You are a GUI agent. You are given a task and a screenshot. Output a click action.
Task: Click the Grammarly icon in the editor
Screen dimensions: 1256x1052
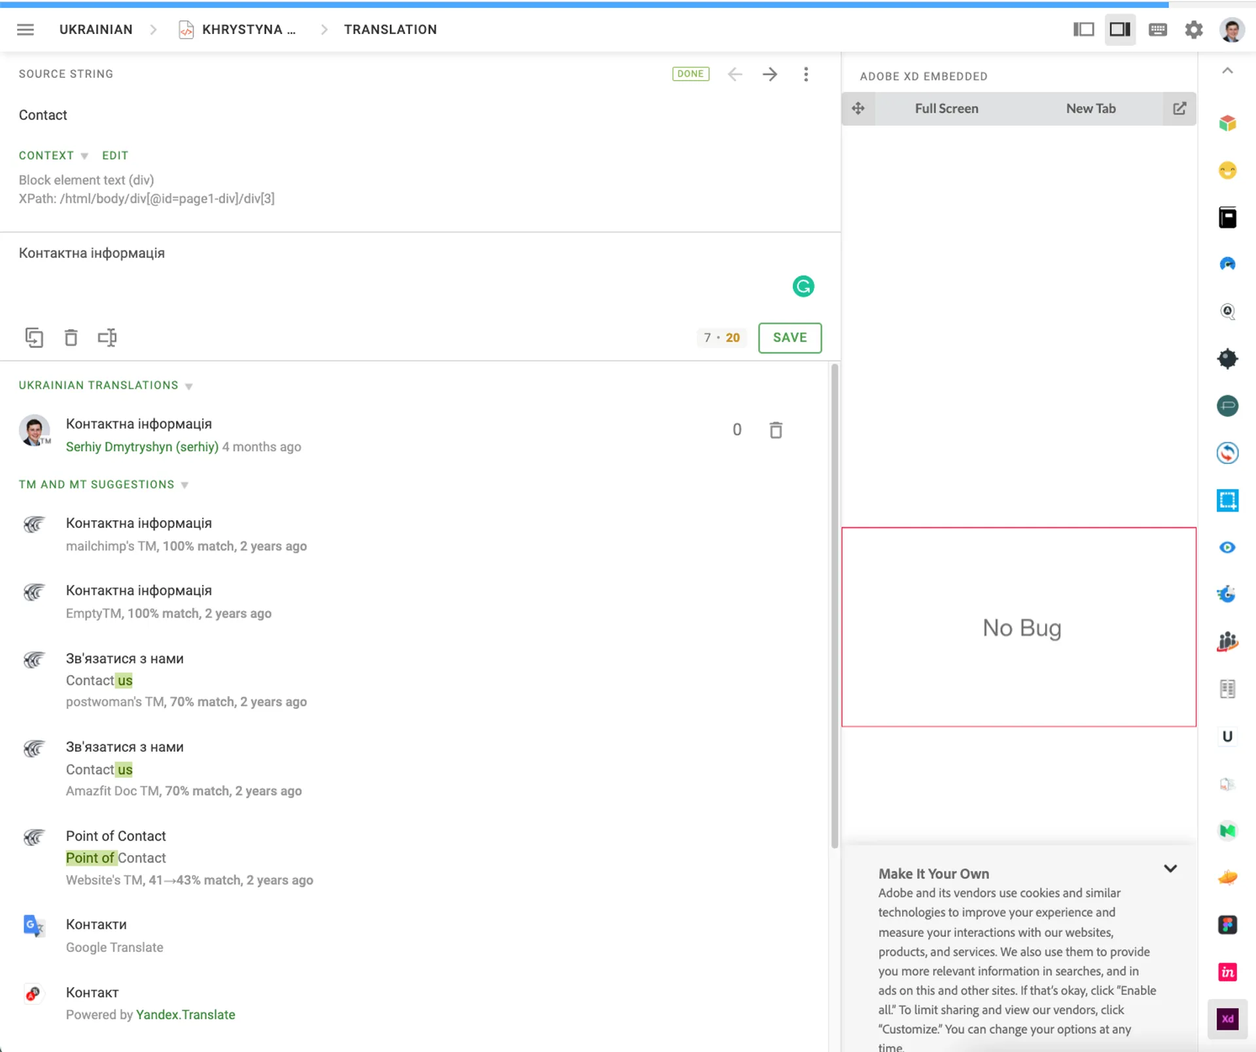click(803, 287)
